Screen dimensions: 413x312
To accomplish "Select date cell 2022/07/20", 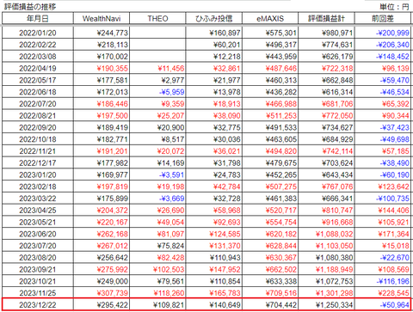I will [x=38, y=104].
